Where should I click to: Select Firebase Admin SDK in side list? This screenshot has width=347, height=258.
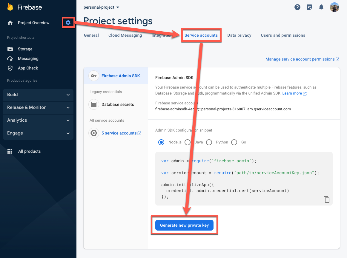(116, 76)
